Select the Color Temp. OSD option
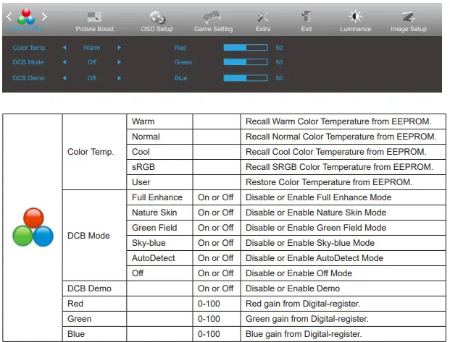The height and width of the screenshot is (342, 450). [x=29, y=48]
